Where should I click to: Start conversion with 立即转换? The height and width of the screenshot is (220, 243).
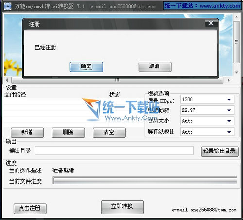pyautogui.click(x=122, y=207)
